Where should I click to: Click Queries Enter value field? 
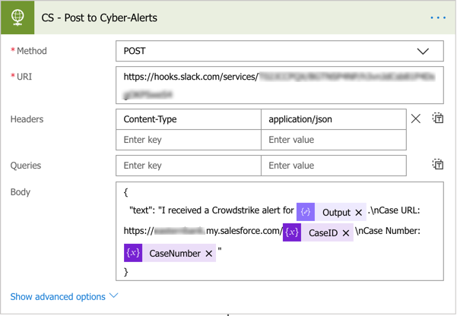pos(334,166)
